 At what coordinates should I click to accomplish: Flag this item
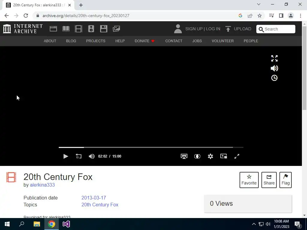point(285,180)
